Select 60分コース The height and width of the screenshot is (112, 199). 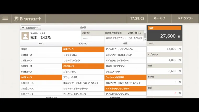[x=41, y=72]
